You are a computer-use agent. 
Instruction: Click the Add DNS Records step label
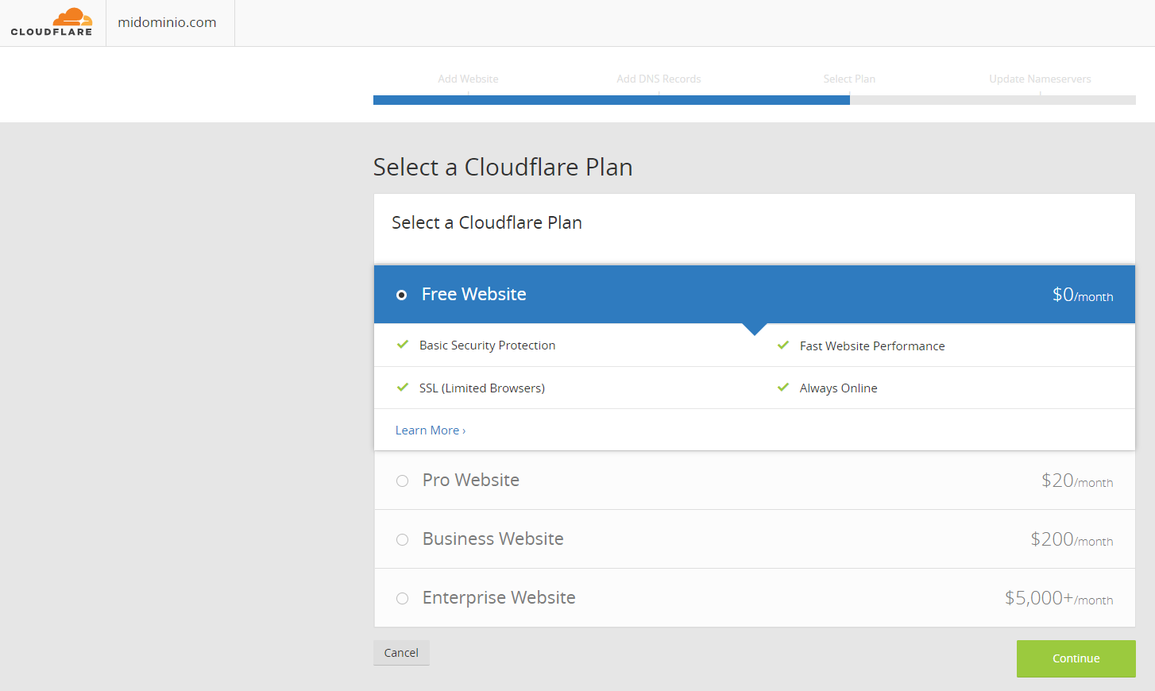(x=659, y=79)
